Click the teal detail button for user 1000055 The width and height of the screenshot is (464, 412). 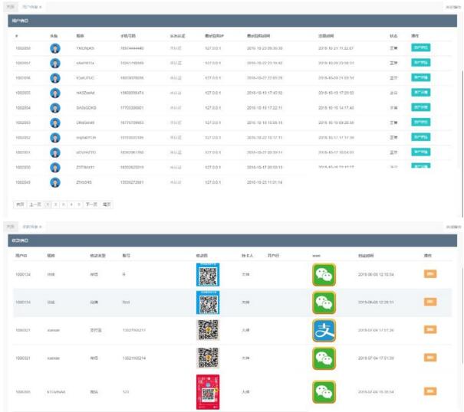coord(420,93)
